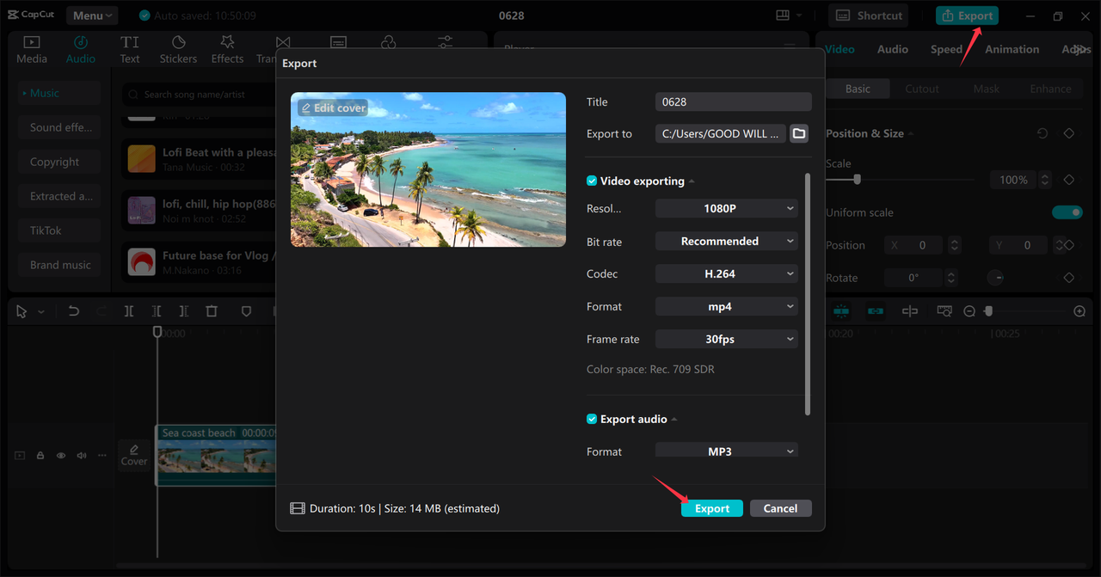Click the Export button in the dialog
The height and width of the screenshot is (577, 1101).
point(712,508)
